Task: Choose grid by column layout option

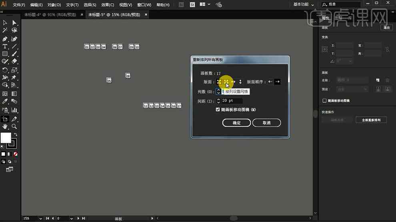Action: [226, 82]
